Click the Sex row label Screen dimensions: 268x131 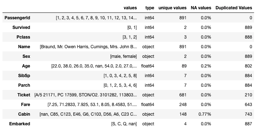coord(26,56)
